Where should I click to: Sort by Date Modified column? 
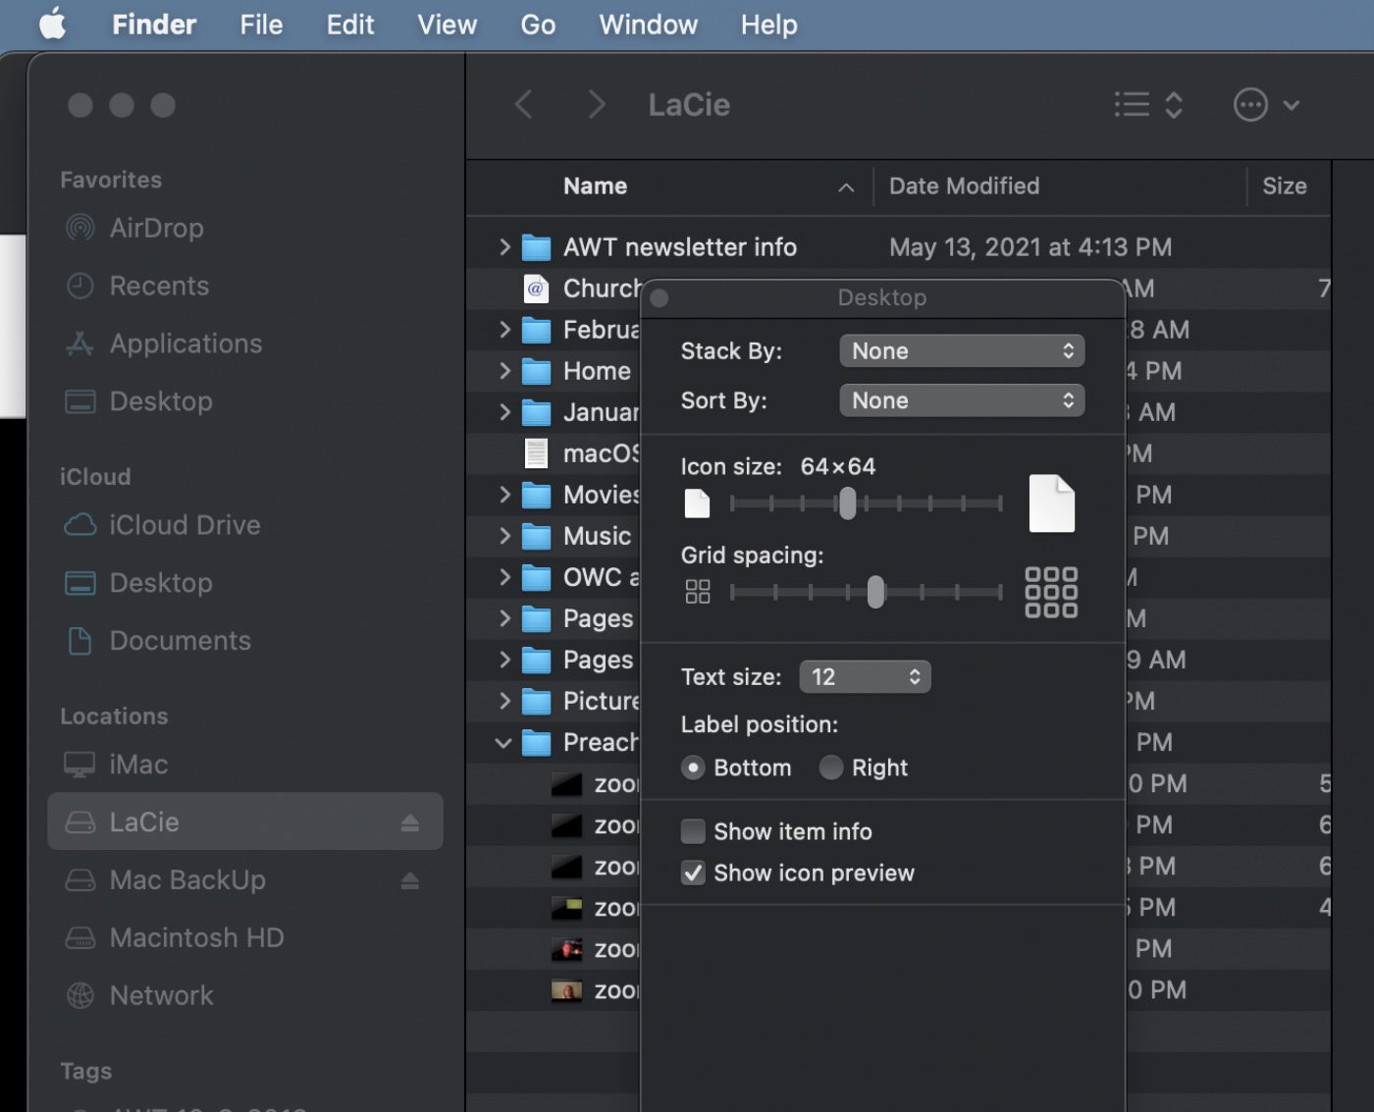click(964, 186)
